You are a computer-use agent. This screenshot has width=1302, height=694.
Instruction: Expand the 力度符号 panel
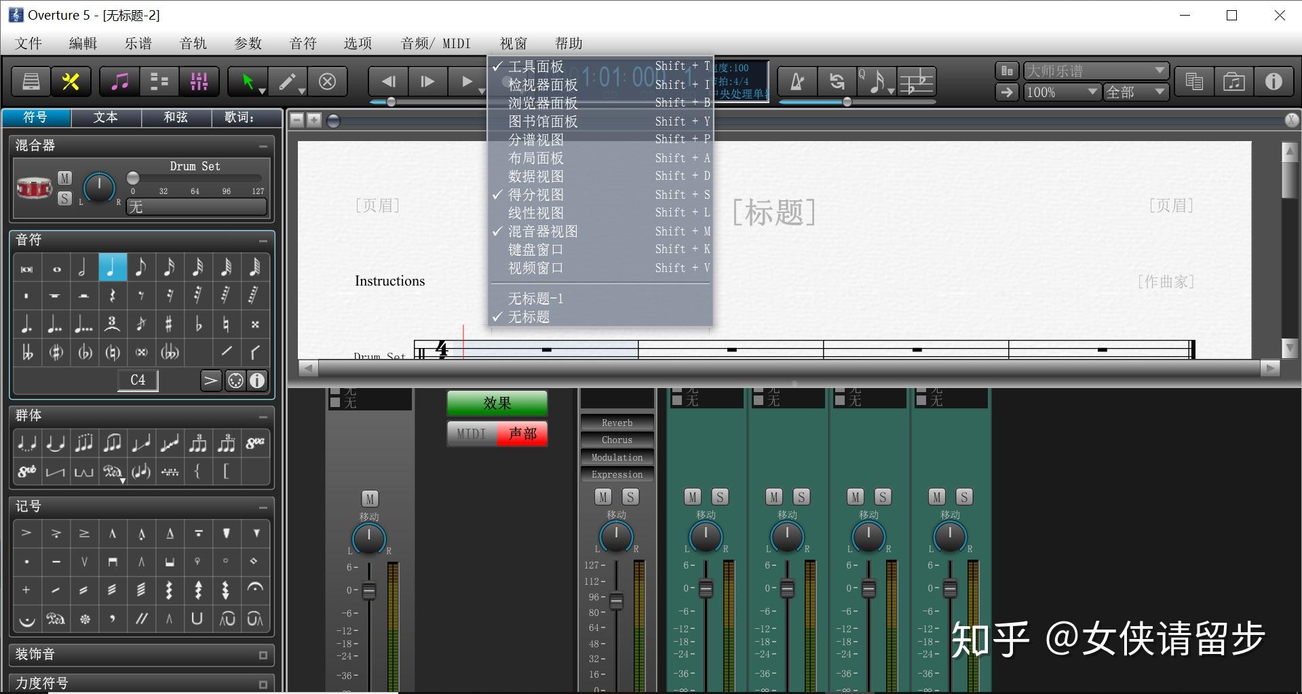click(x=263, y=685)
